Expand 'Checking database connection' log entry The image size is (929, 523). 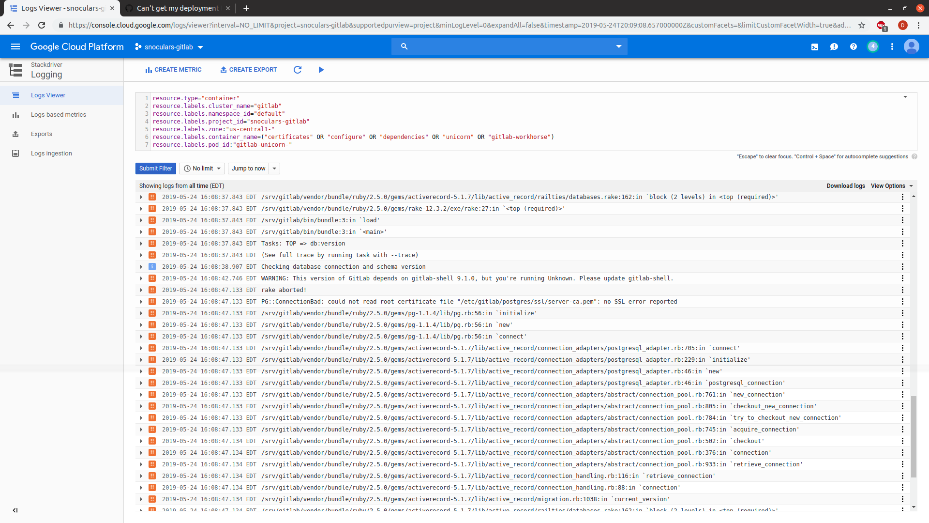141,267
